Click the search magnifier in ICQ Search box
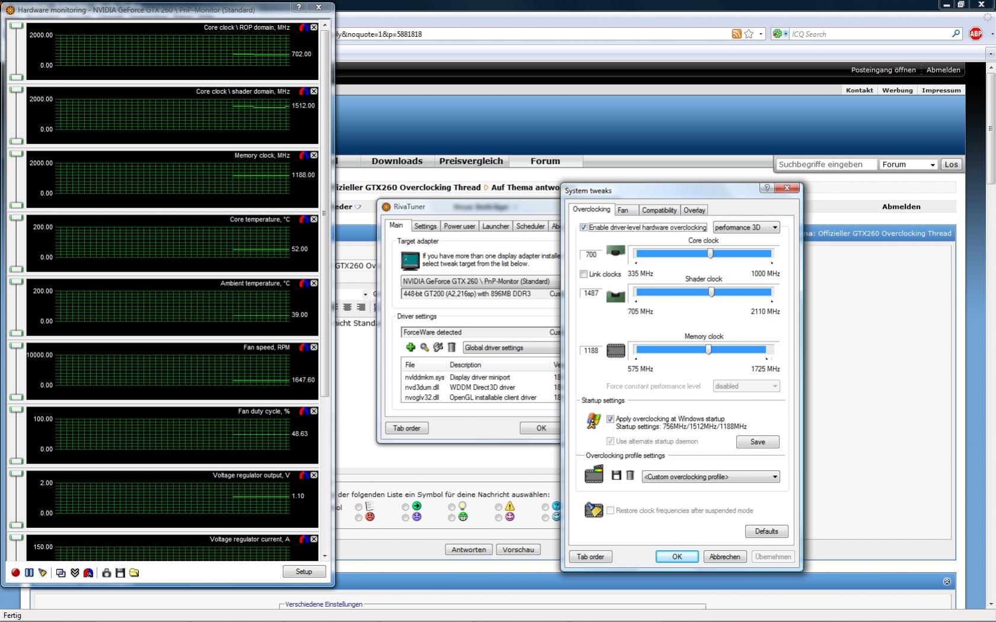 click(x=956, y=34)
